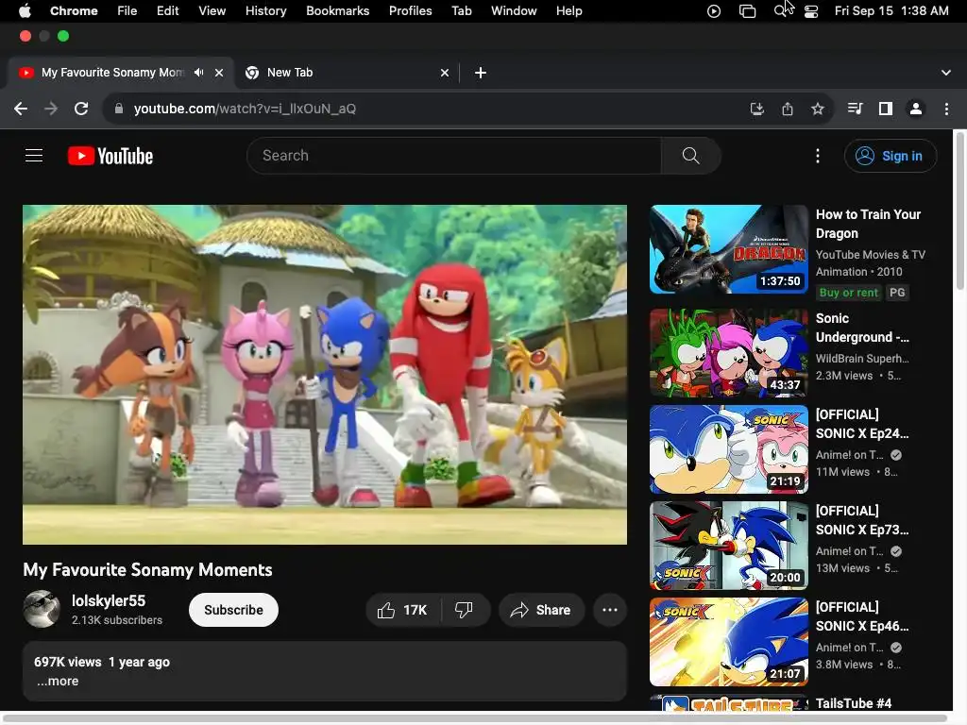Open the Edit menu
The height and width of the screenshot is (725, 967).
[x=167, y=10]
